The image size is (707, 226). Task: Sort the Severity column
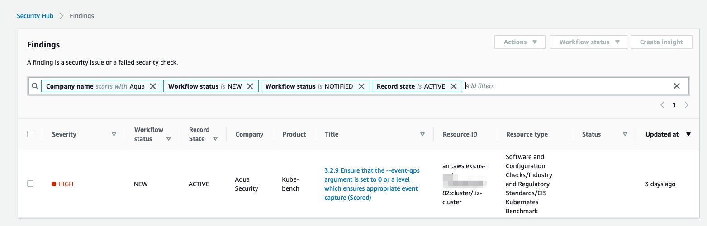point(114,134)
